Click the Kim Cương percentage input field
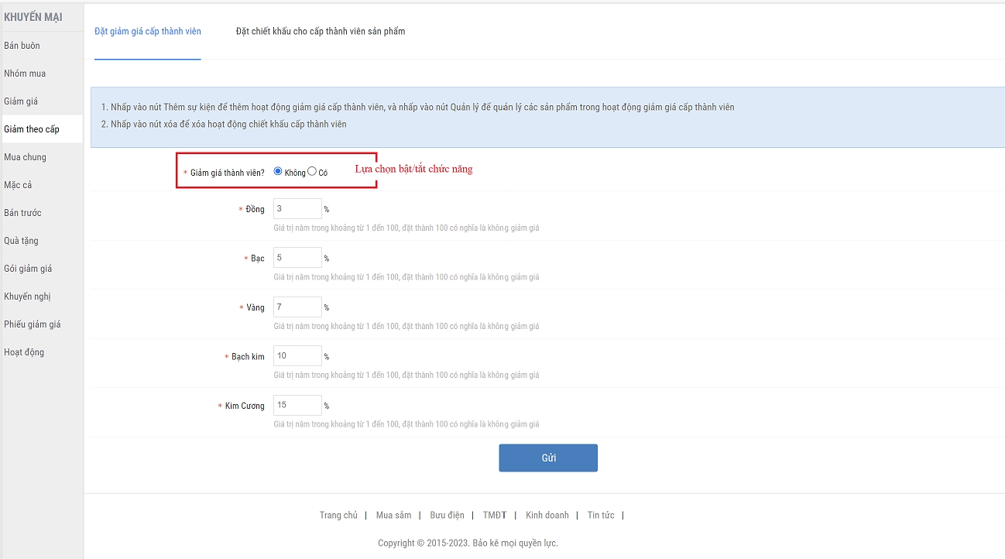 point(297,406)
